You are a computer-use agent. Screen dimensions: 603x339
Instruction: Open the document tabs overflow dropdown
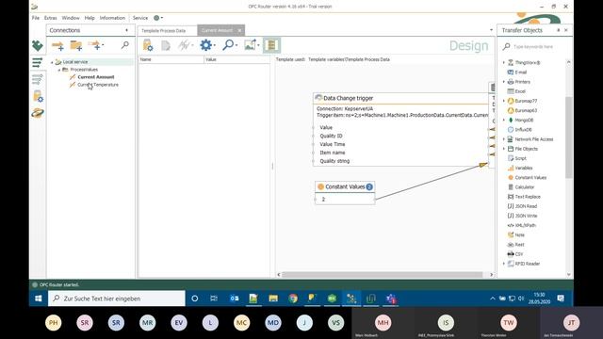491,30
